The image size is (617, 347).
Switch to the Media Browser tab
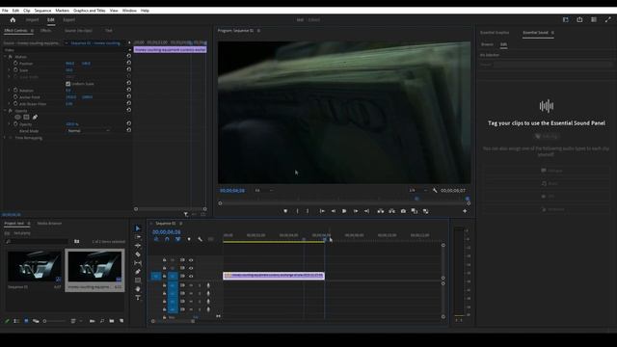pos(49,224)
